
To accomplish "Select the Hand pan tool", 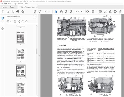I will 61,11.
